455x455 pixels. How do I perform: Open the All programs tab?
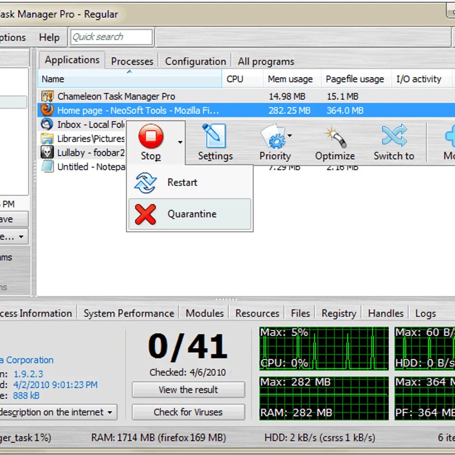coord(266,61)
